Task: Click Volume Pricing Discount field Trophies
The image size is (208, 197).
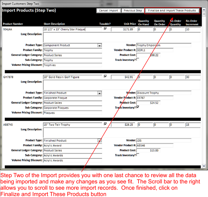Action: point(72,65)
